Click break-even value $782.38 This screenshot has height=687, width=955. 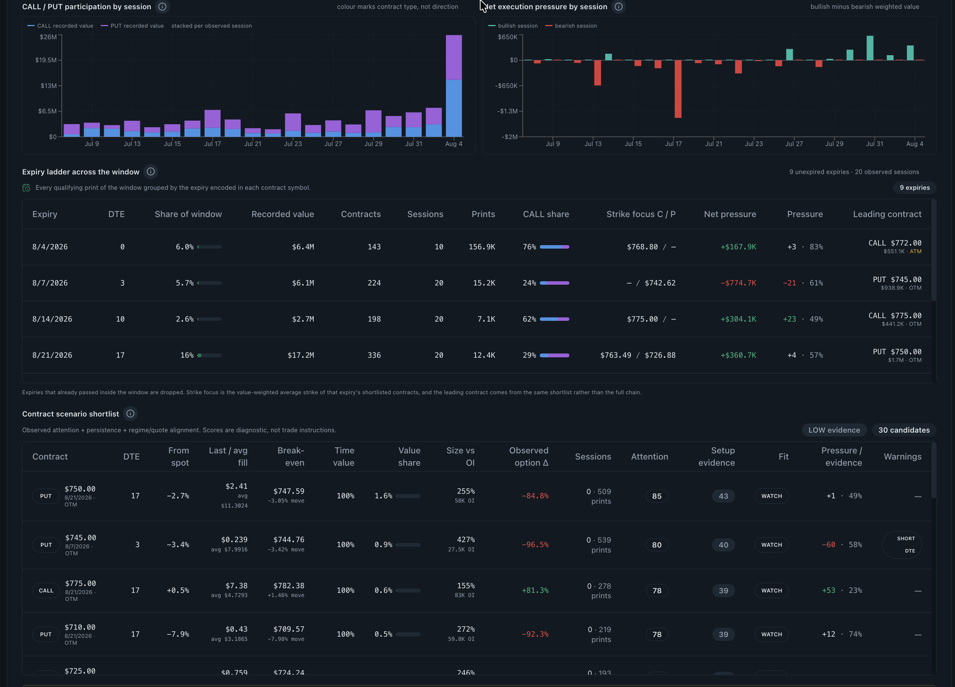tap(289, 586)
